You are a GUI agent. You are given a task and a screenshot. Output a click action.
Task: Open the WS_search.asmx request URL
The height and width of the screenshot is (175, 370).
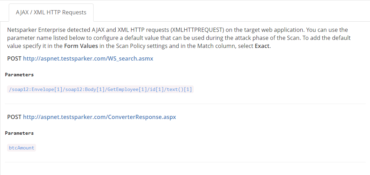tap(88, 58)
